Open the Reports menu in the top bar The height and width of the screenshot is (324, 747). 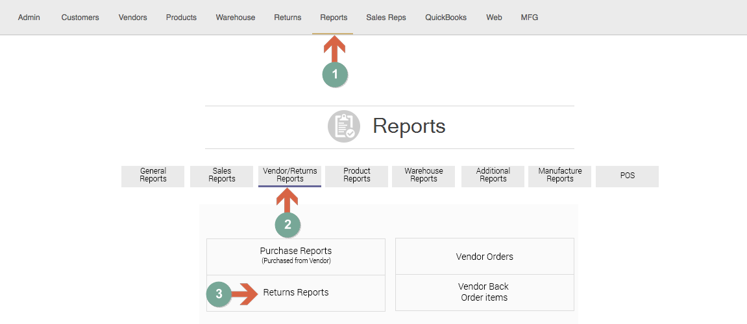point(334,17)
